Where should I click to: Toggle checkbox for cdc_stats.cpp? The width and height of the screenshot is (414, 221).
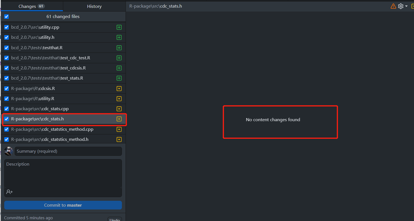click(x=6, y=109)
